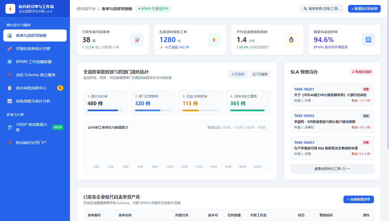Click the trend chart icon beside 审批效能与审计分析
This screenshot has width=389, height=221.
[x=10, y=101]
